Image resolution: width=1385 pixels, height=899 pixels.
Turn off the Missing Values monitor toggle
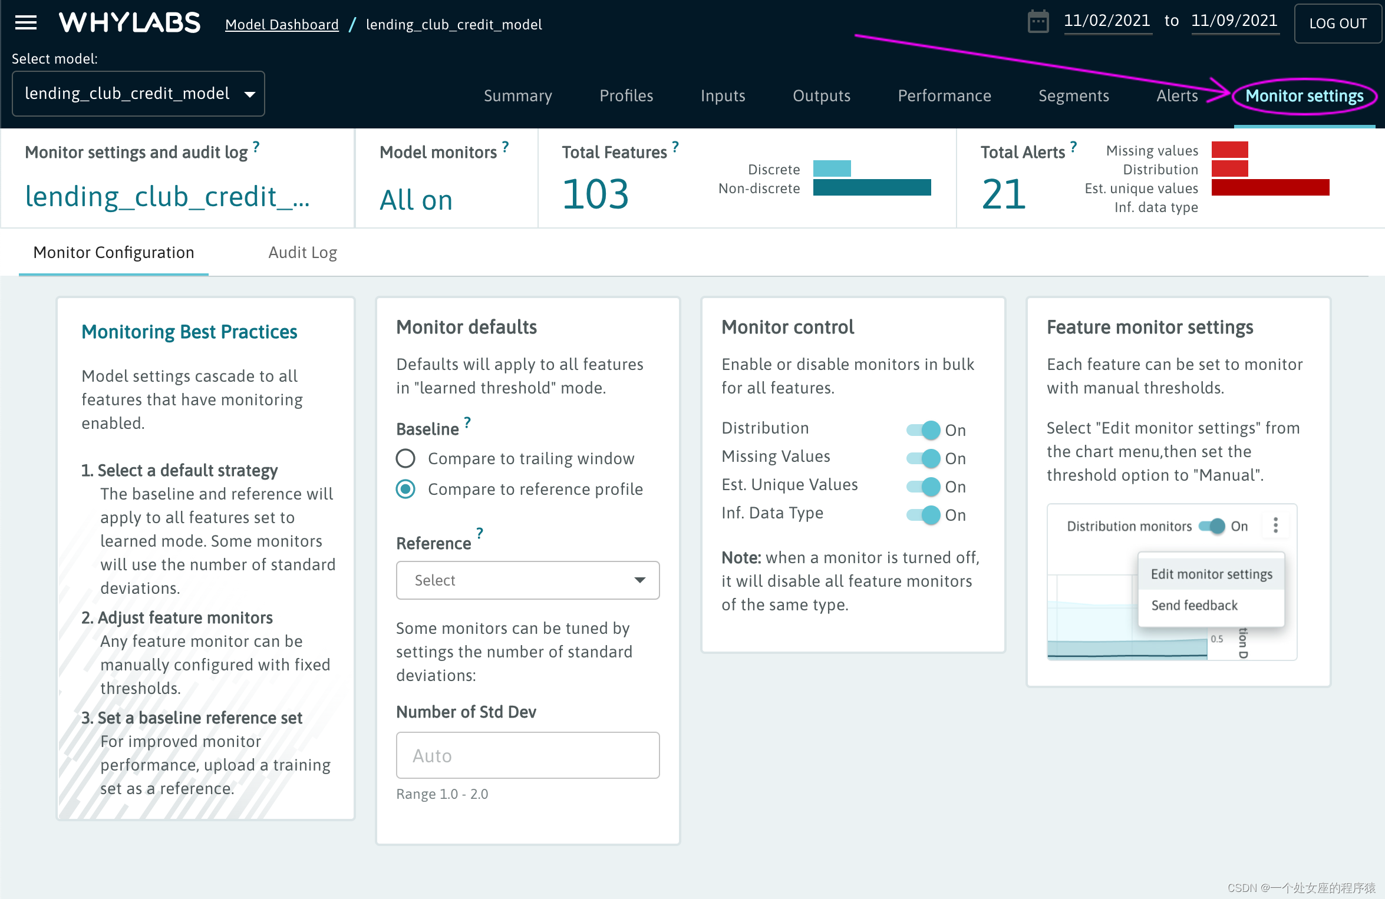coord(924,458)
